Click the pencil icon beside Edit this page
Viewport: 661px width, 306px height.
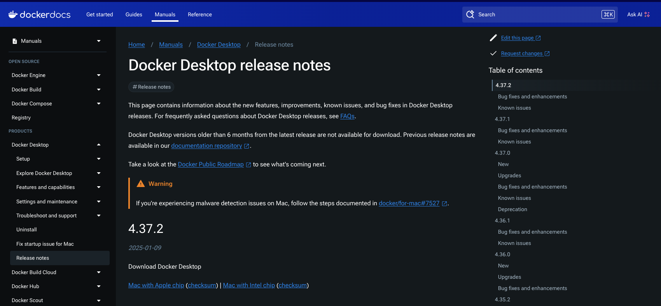coord(493,38)
